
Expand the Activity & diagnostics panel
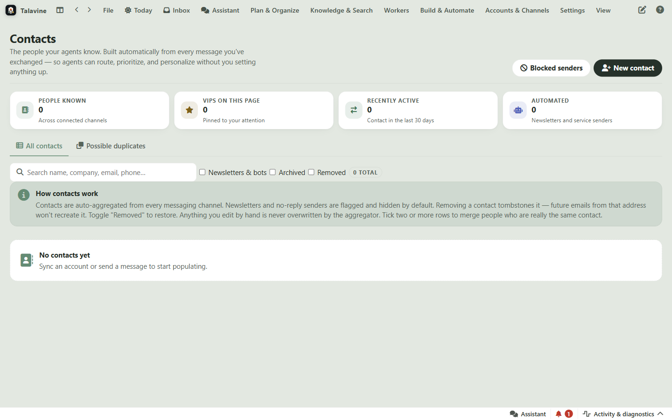[623, 414]
